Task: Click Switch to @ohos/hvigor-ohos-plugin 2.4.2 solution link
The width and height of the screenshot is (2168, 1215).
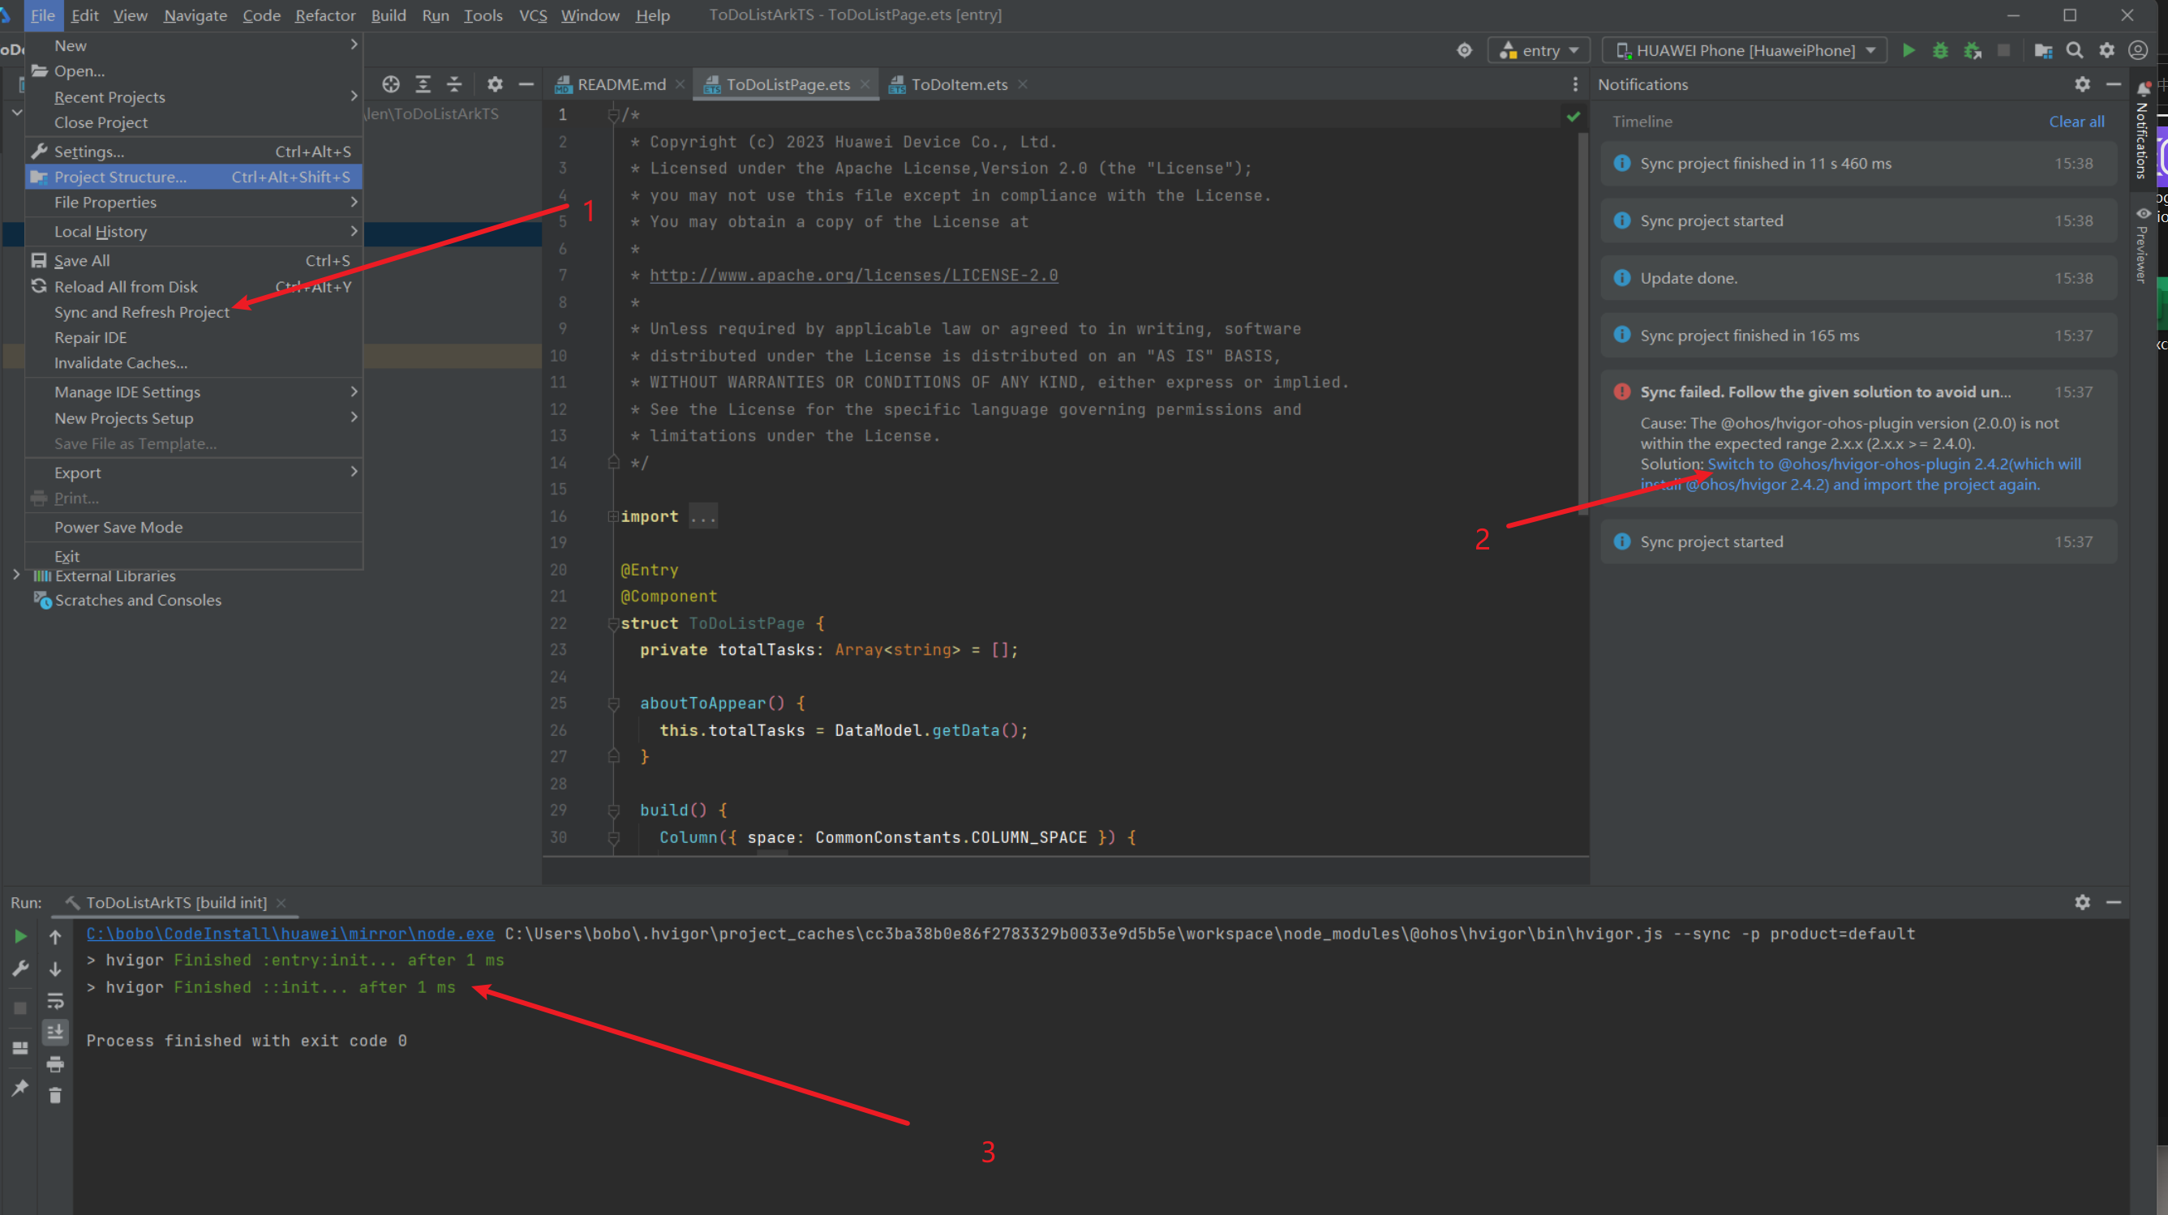Action: [x=1862, y=474]
